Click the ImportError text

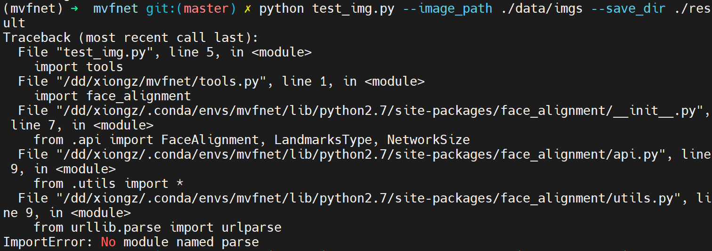point(49,243)
